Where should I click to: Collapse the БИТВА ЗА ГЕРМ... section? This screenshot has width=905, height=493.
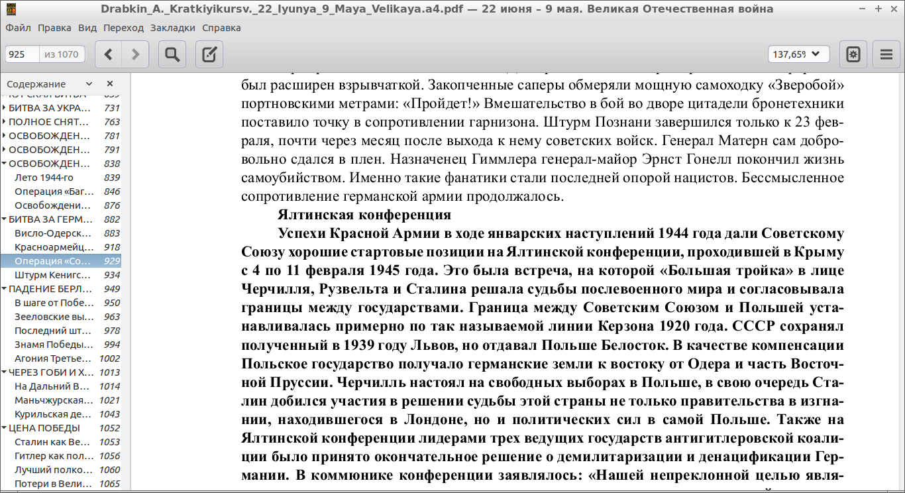(5, 219)
